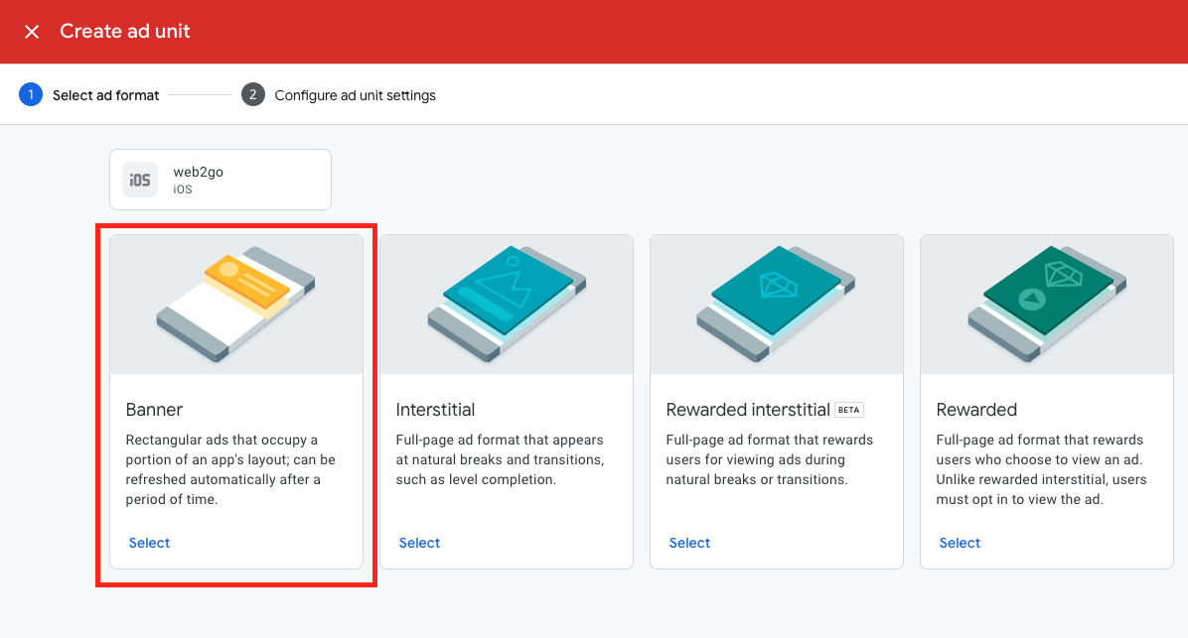Image resolution: width=1188 pixels, height=638 pixels.
Task: Click the iOS platform icon
Action: pos(140,180)
